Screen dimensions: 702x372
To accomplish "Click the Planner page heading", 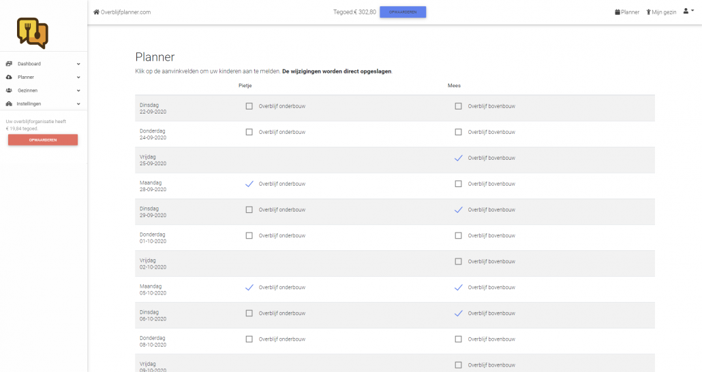I will pos(155,57).
